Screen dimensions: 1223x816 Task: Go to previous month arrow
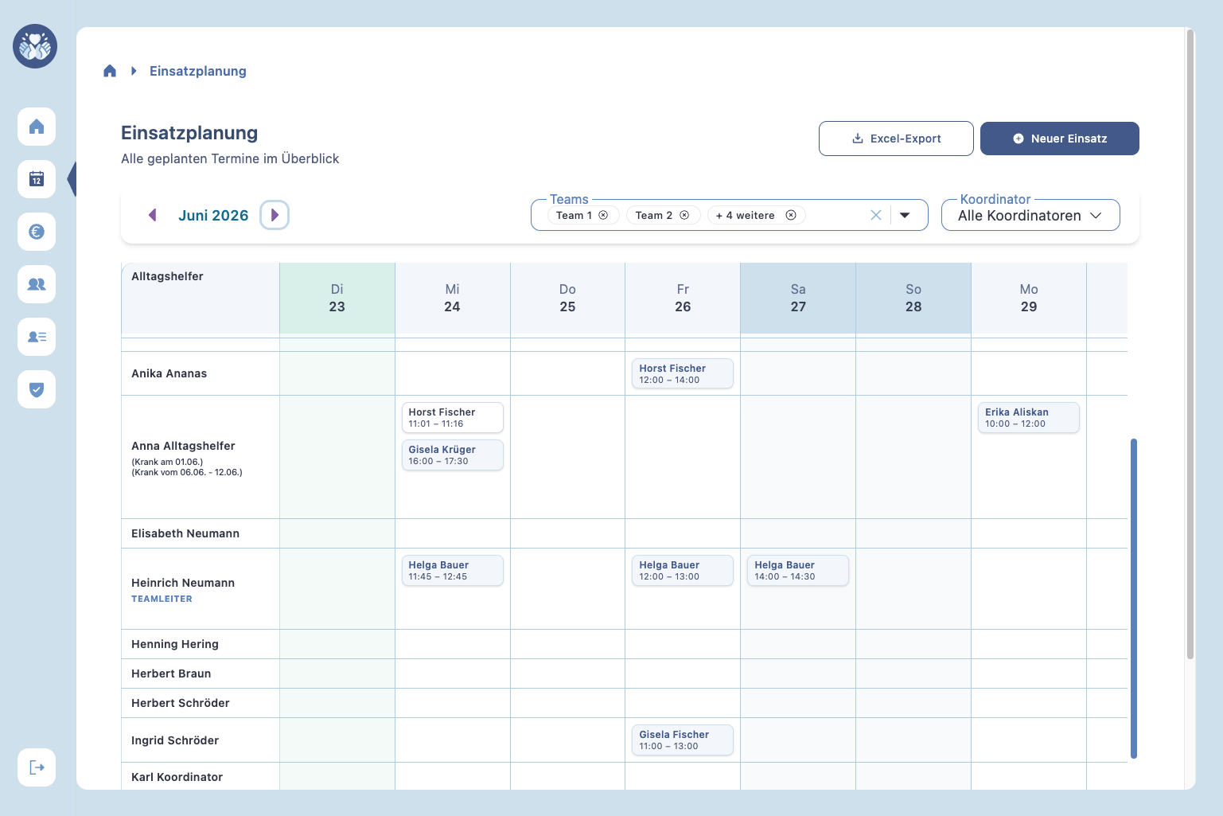click(153, 215)
